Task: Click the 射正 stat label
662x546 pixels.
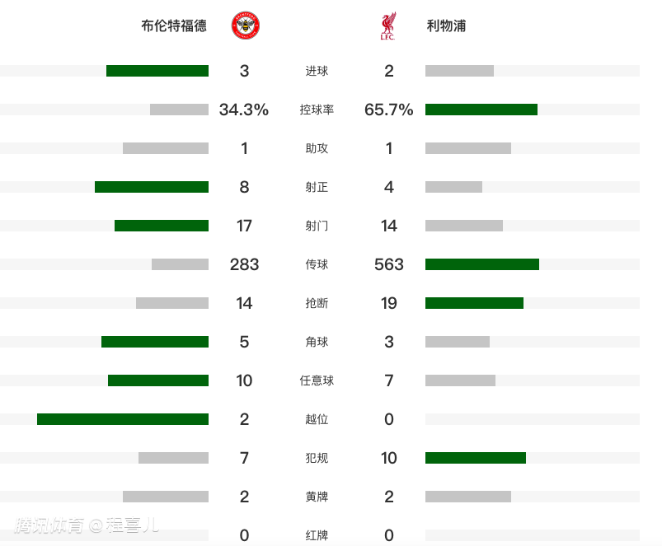Action: point(317,187)
